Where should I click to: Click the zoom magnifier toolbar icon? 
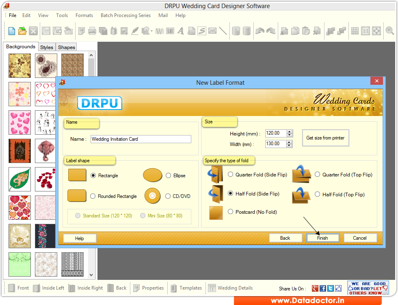(x=389, y=31)
